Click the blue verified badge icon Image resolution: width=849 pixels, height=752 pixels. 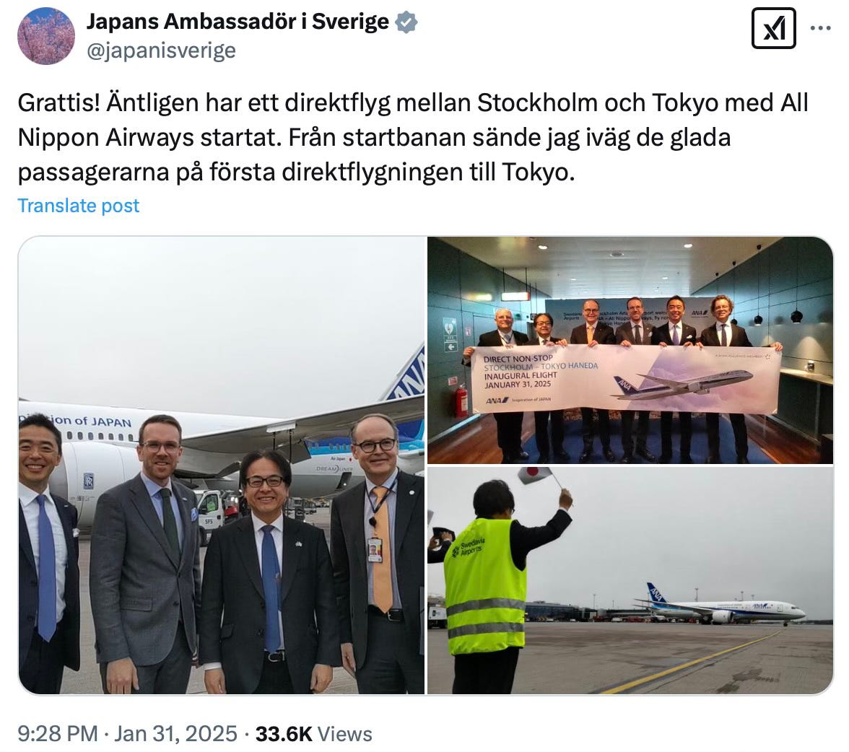[x=406, y=22]
